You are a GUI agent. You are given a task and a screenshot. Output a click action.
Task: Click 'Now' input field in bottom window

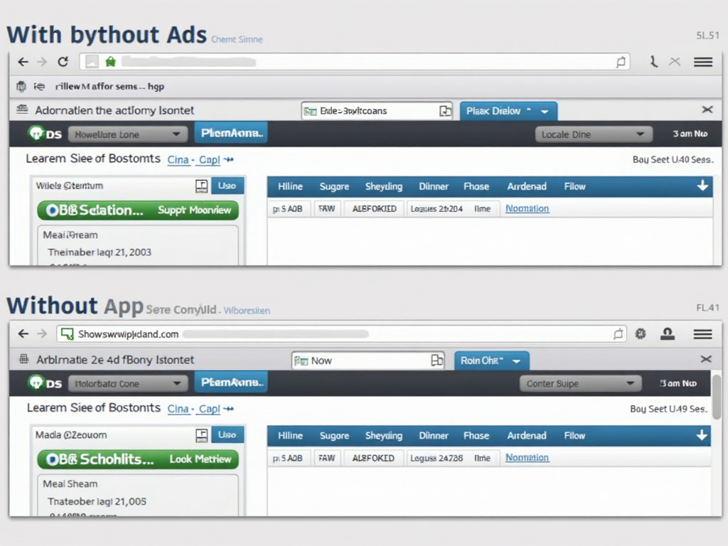[368, 360]
